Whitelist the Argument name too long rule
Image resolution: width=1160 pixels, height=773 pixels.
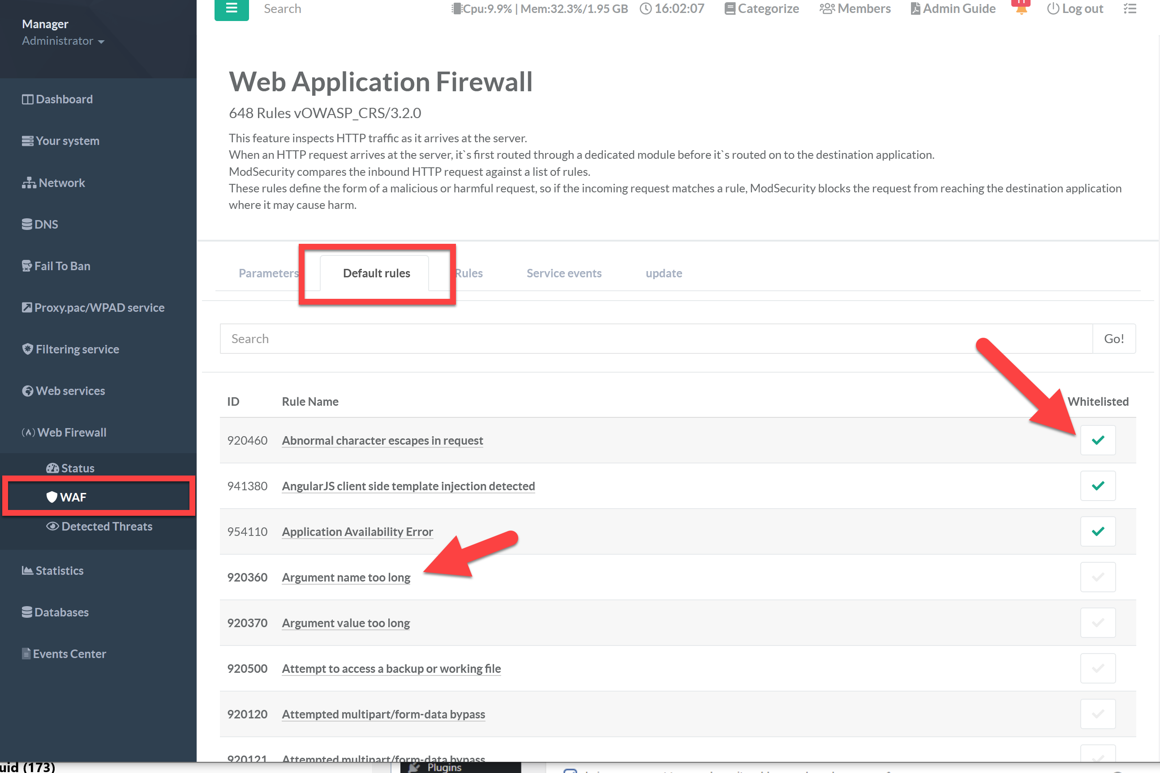tap(1097, 577)
